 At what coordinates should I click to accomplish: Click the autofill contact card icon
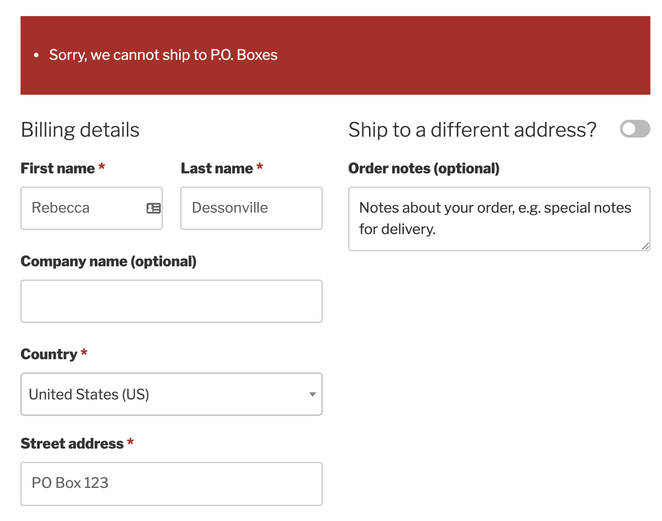click(x=153, y=208)
